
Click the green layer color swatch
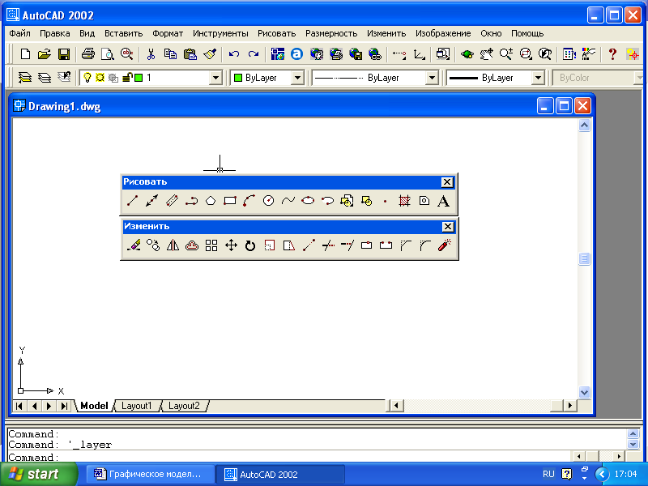pos(139,77)
